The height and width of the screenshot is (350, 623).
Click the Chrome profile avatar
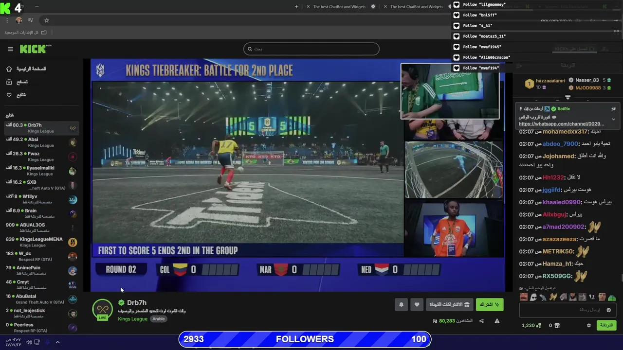(19, 20)
